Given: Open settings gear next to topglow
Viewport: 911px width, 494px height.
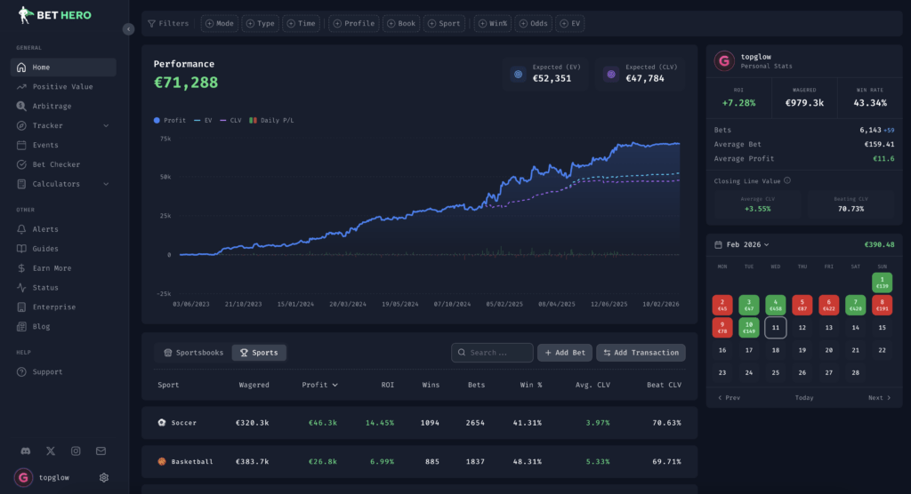Looking at the screenshot, I should tap(104, 477).
